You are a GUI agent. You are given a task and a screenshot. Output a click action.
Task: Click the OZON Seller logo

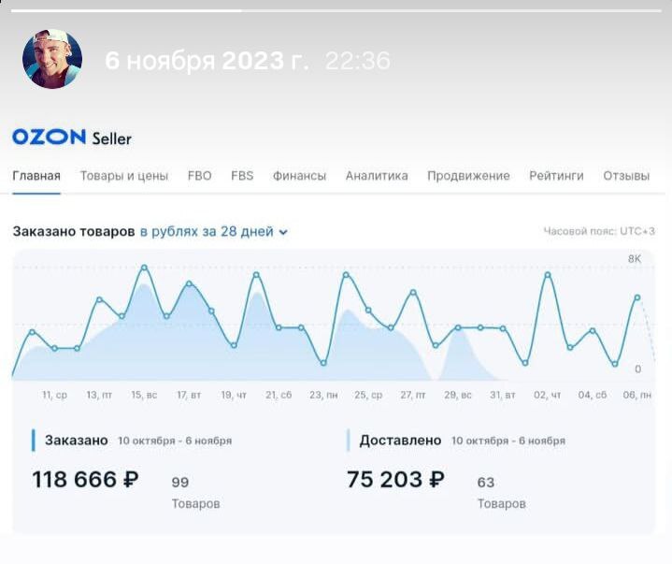point(72,137)
